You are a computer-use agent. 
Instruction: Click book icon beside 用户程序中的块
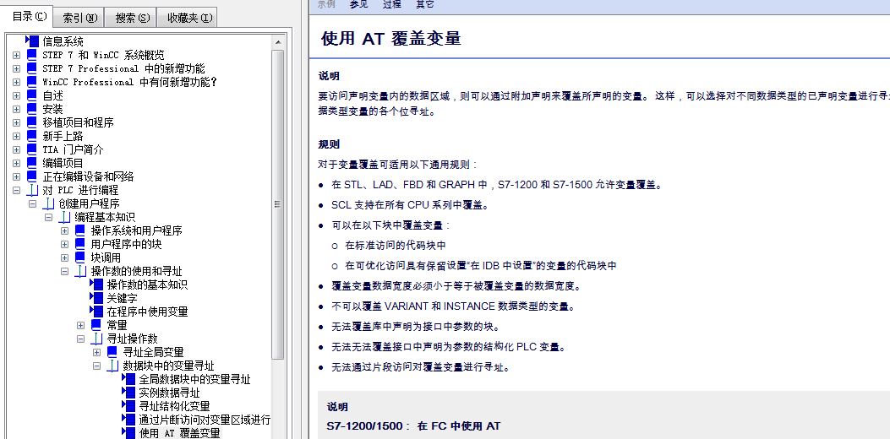(80, 245)
